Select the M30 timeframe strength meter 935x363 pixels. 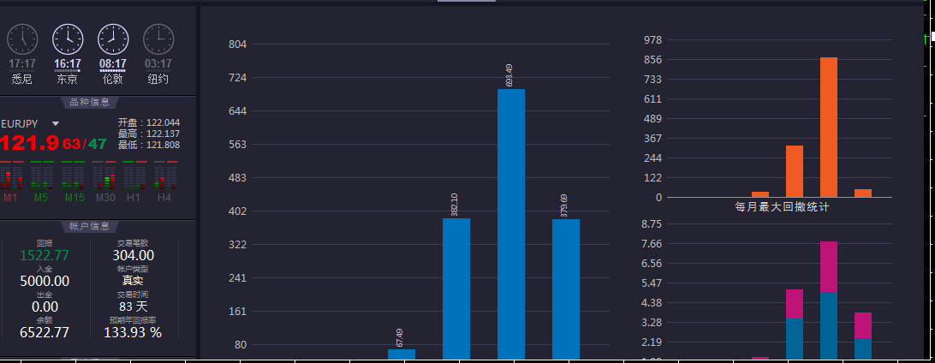(x=104, y=182)
